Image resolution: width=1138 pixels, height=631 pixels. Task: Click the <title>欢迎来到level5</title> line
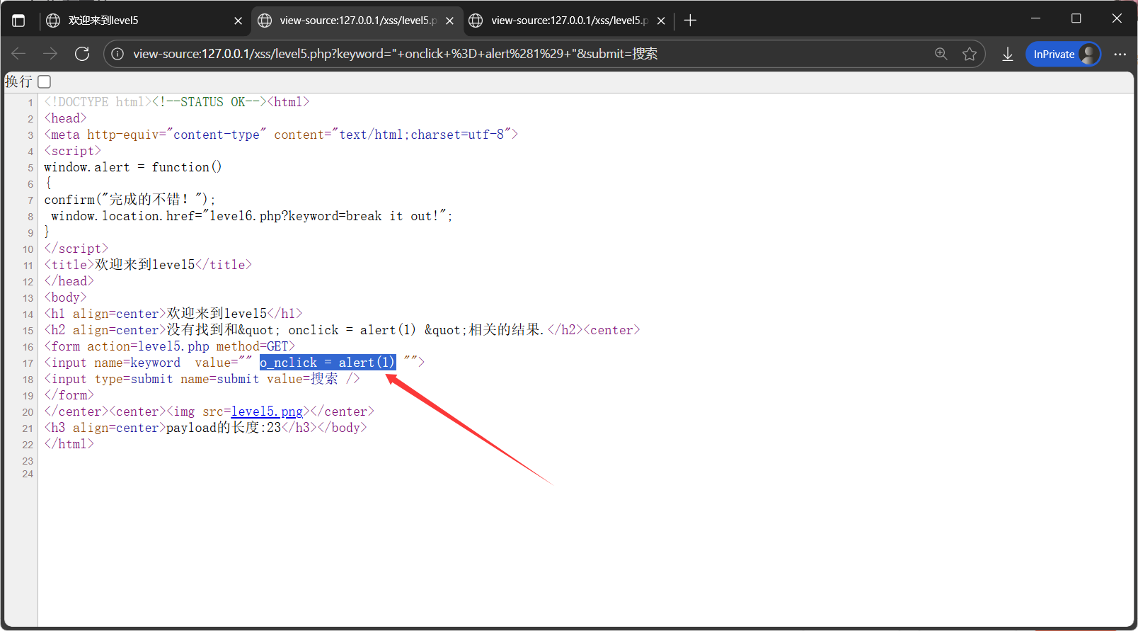point(148,265)
